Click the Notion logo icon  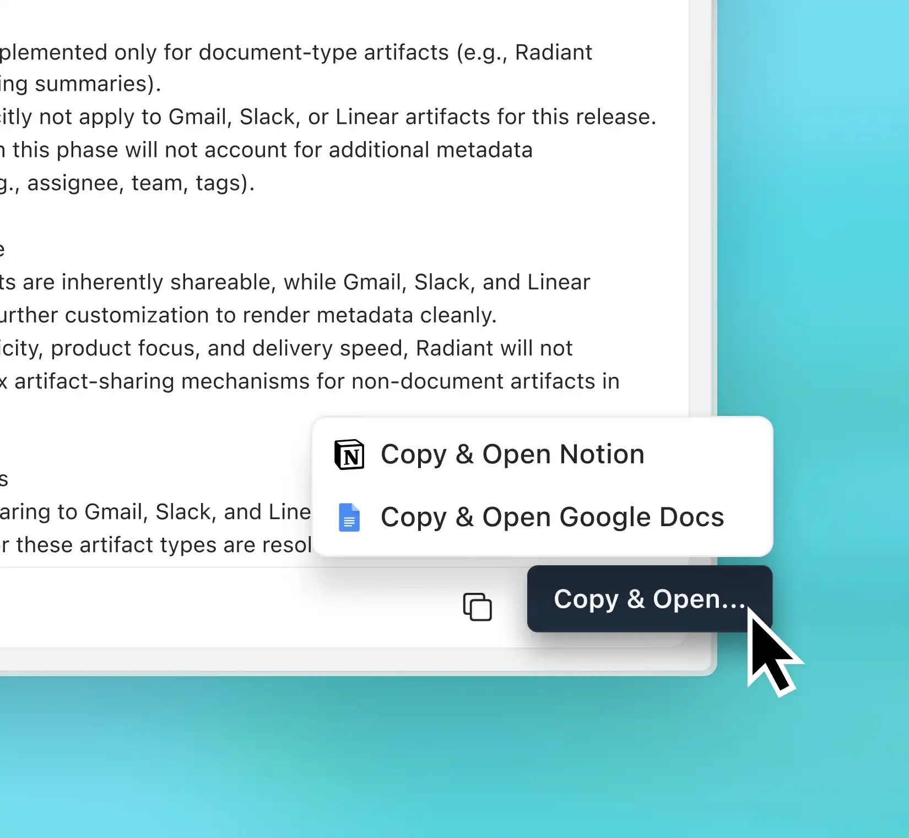349,455
